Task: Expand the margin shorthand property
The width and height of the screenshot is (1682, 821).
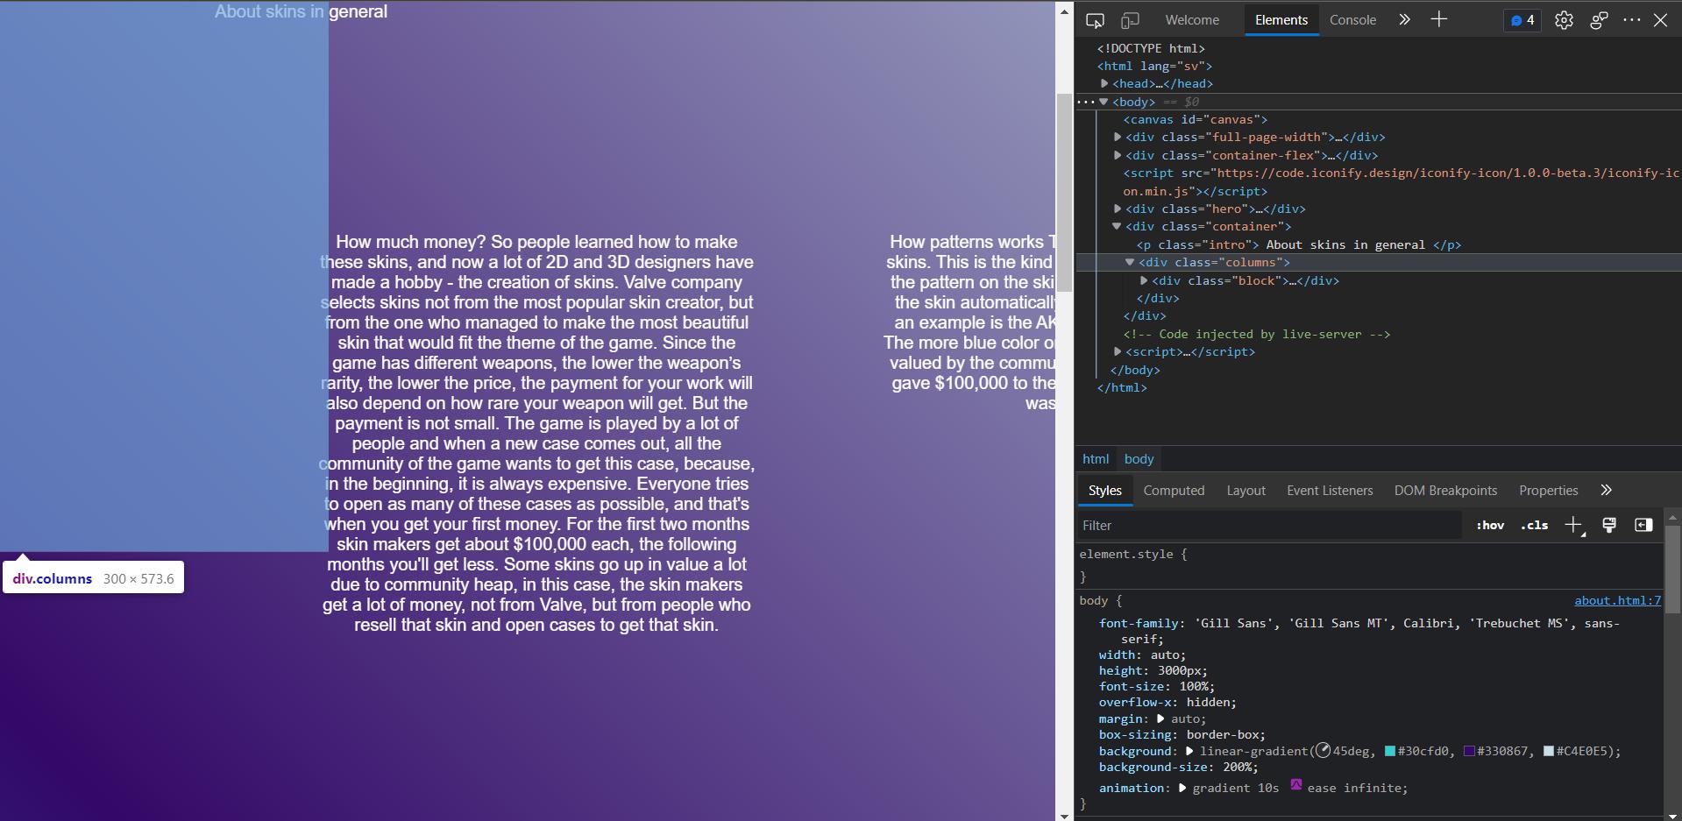Action: [1160, 718]
